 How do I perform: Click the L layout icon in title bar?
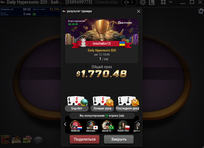tap(152, 2)
